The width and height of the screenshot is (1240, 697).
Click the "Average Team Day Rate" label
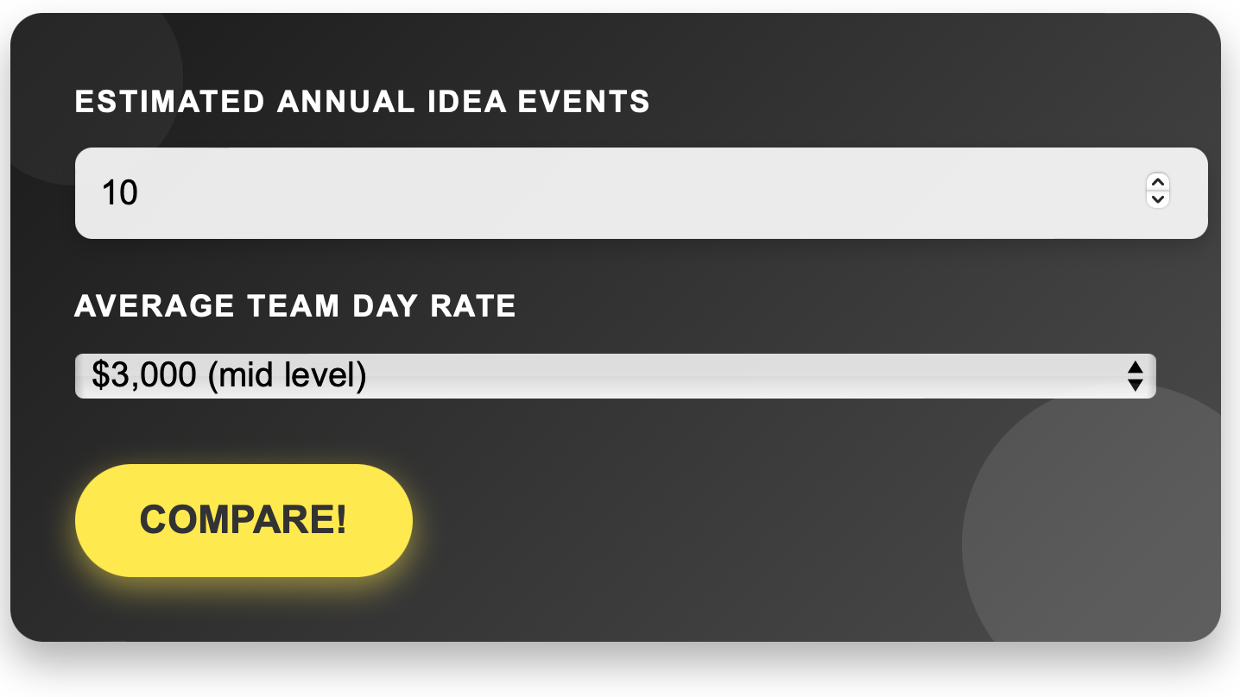tap(295, 306)
